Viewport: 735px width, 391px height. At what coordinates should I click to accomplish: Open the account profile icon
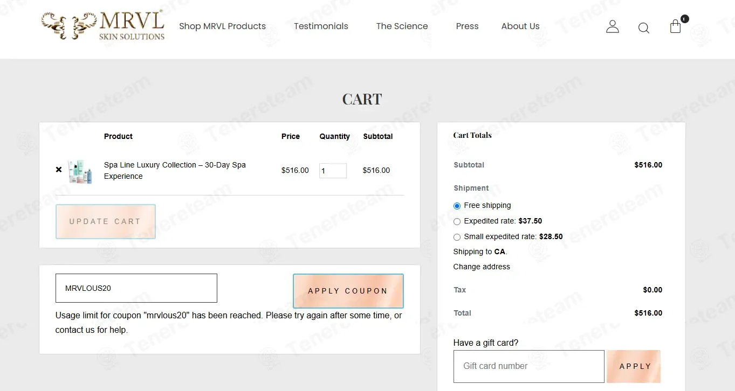[x=612, y=26]
